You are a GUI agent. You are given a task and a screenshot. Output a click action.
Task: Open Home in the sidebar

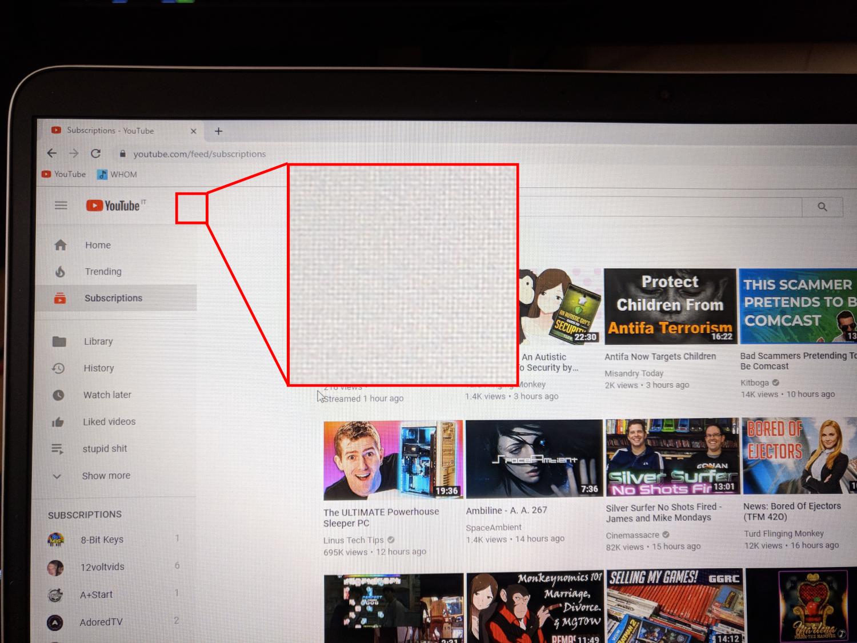click(x=98, y=245)
